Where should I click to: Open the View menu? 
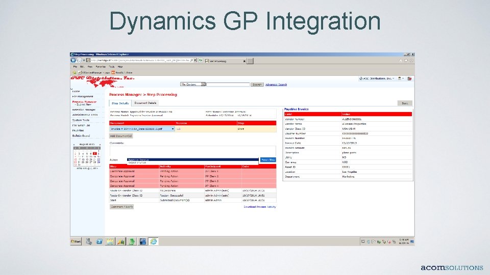pyautogui.click(x=90, y=67)
